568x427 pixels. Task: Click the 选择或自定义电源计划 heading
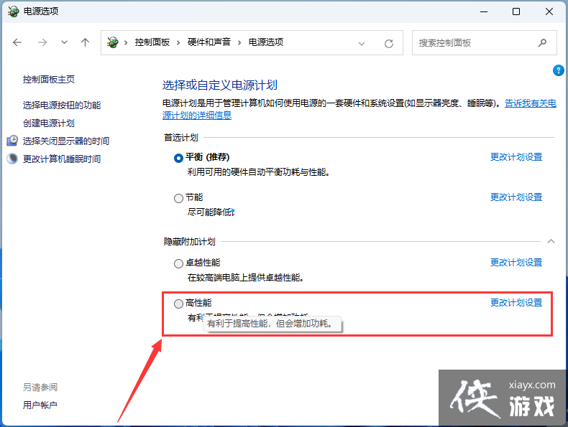click(x=219, y=85)
